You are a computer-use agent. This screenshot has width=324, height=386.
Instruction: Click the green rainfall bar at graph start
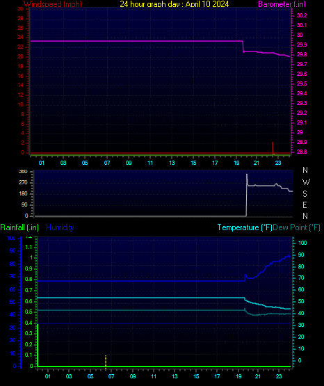38,345
